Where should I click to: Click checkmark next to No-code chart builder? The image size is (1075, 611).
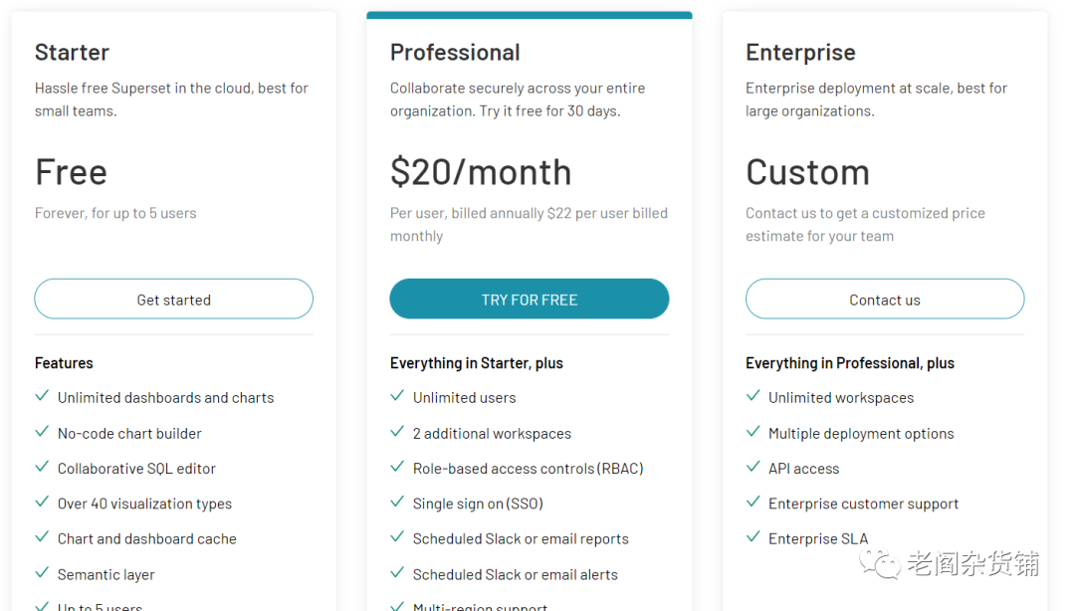[42, 432]
